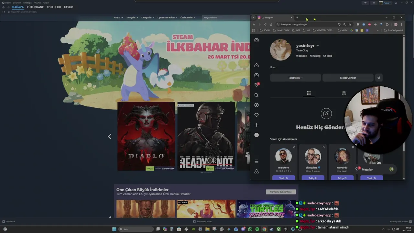Open Chrome tab search chevron
Viewport: 414px width, 233px height.
[253, 17]
